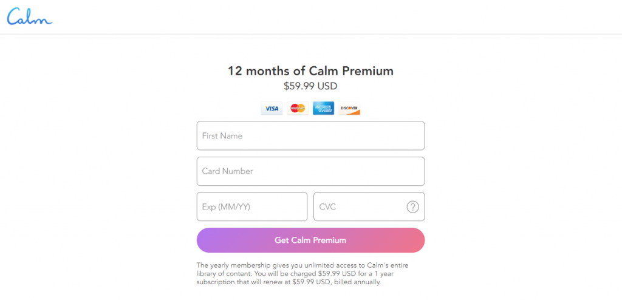Click 'Card Number' placeholder text

pos(227,171)
